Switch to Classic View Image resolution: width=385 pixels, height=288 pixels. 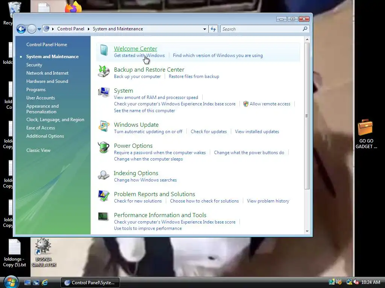pos(38,150)
